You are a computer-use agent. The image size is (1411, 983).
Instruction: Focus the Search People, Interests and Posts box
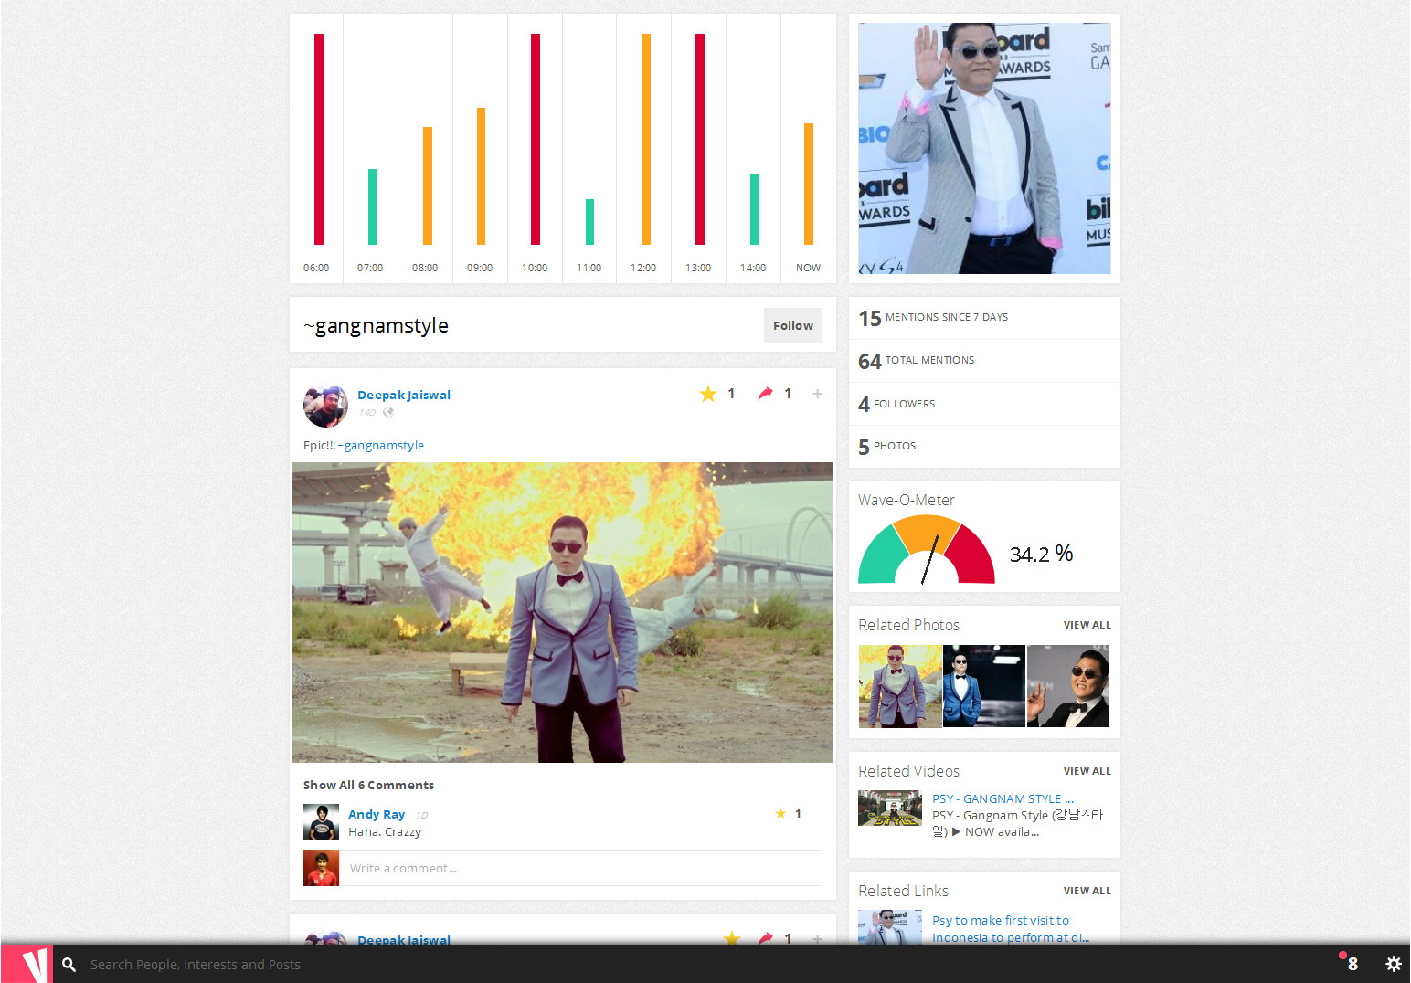coord(196,965)
